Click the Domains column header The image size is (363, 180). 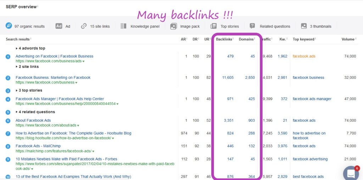tap(246, 39)
